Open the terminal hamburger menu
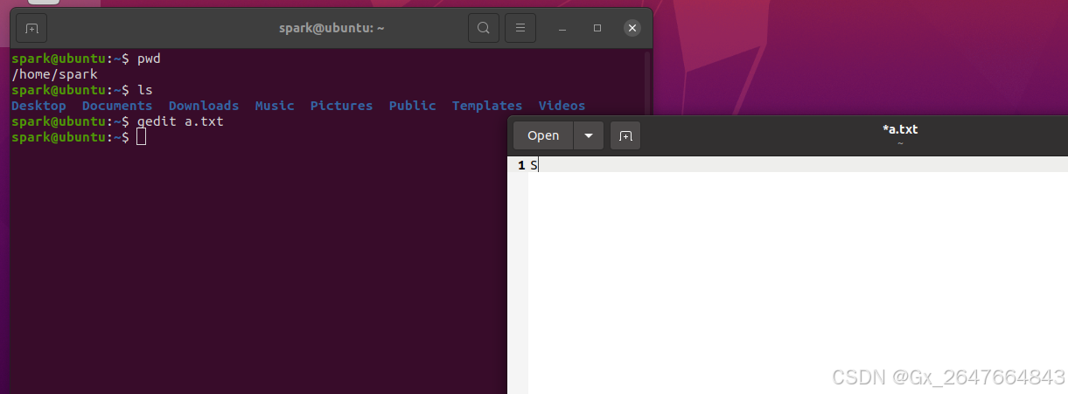Screen dimensions: 1068x394 click(520, 29)
